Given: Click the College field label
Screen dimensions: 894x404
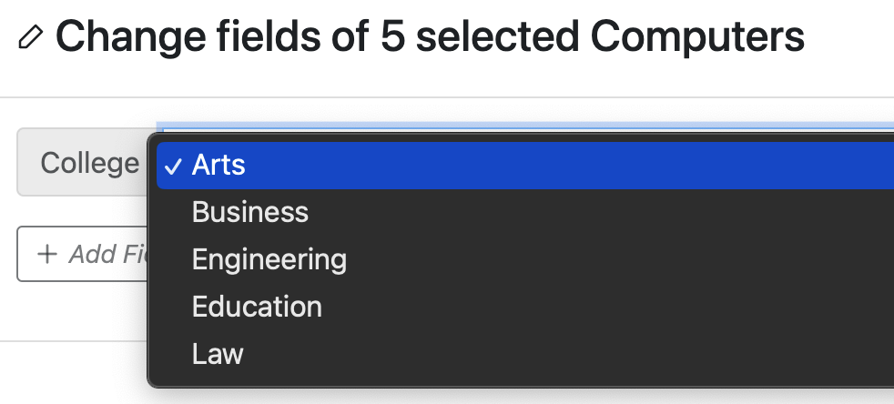Looking at the screenshot, I should tap(89, 164).
